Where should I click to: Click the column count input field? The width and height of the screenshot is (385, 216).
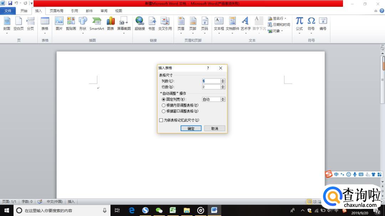coord(211,81)
